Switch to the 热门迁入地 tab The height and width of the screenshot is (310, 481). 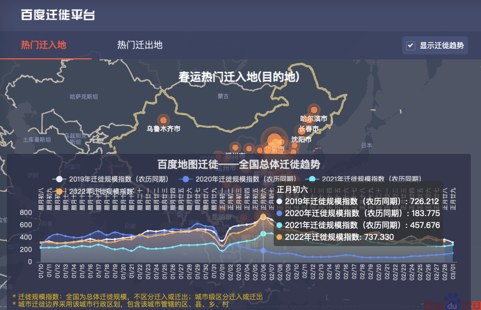(x=44, y=45)
